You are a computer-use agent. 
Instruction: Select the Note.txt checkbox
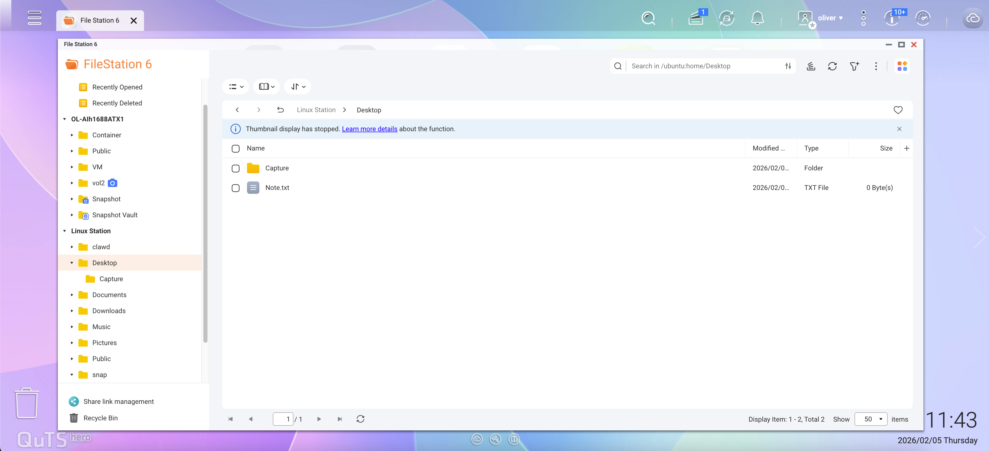coord(236,188)
